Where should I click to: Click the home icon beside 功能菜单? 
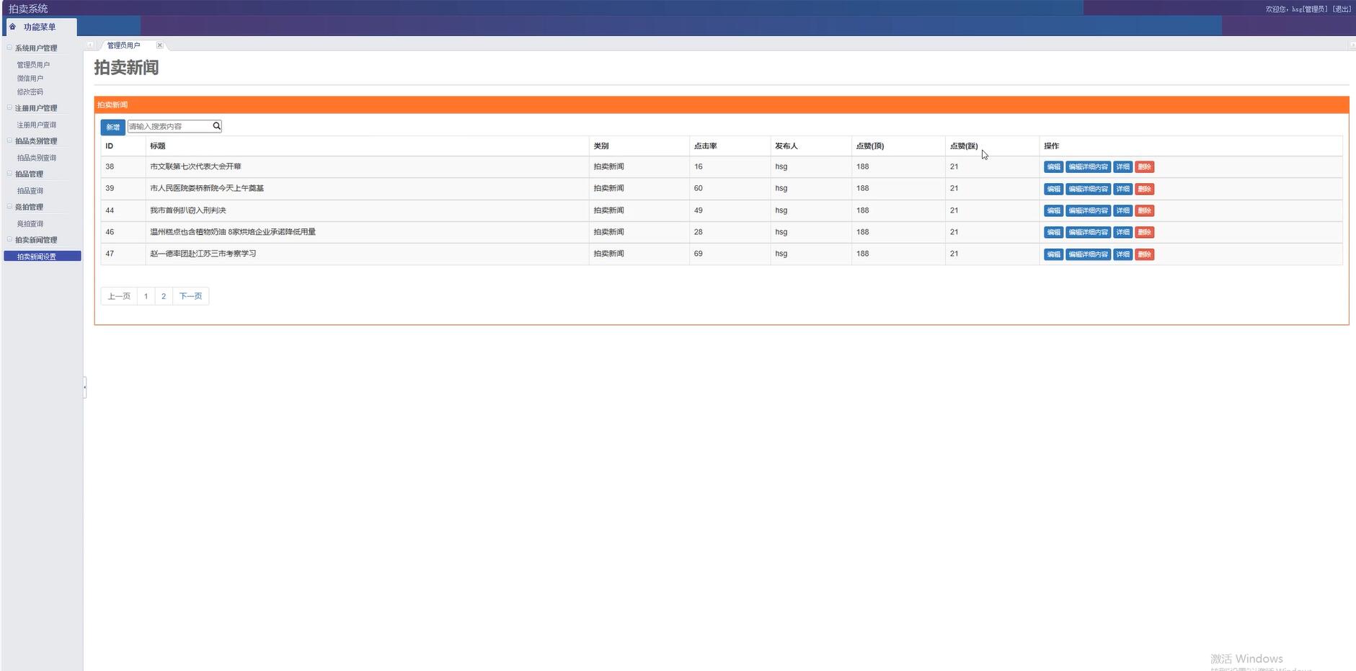[12, 27]
